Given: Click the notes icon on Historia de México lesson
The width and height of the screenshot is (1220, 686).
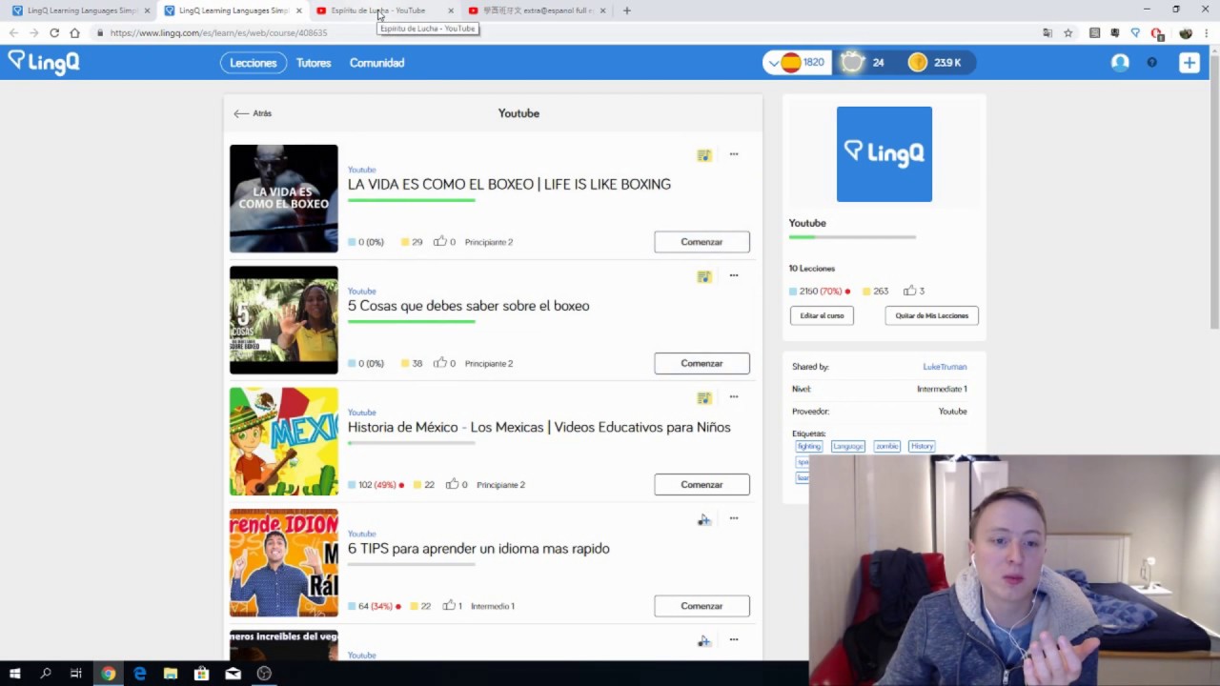Looking at the screenshot, I should (703, 398).
